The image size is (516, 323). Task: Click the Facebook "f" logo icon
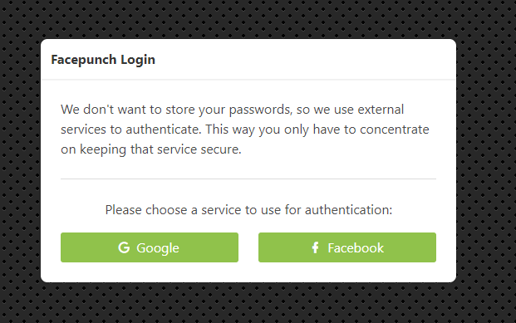click(315, 247)
